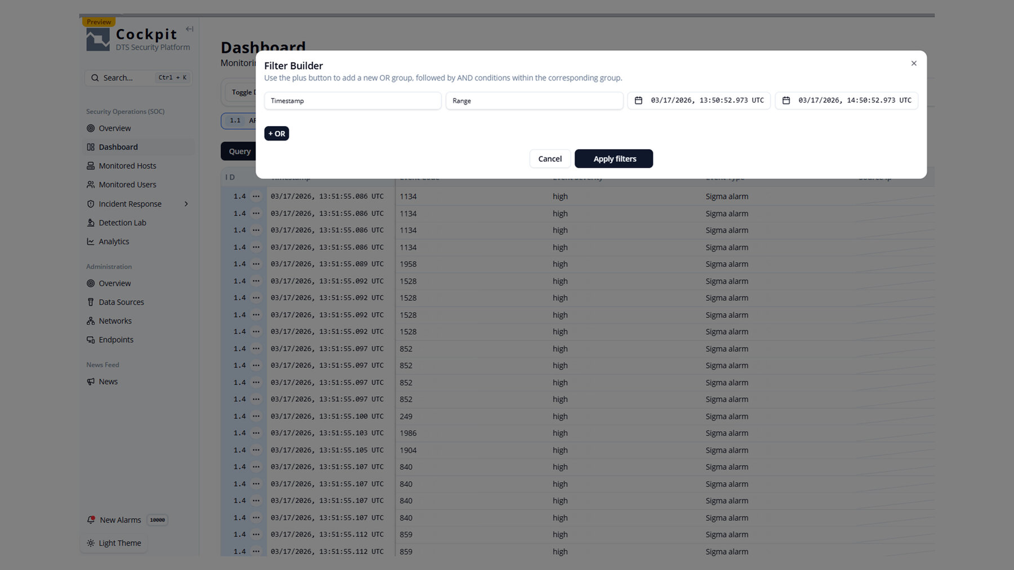This screenshot has height=570, width=1014.
Task: Switch to Light Theme
Action: pyautogui.click(x=114, y=543)
